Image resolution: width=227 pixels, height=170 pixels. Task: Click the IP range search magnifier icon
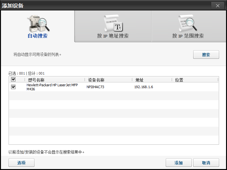(188, 23)
